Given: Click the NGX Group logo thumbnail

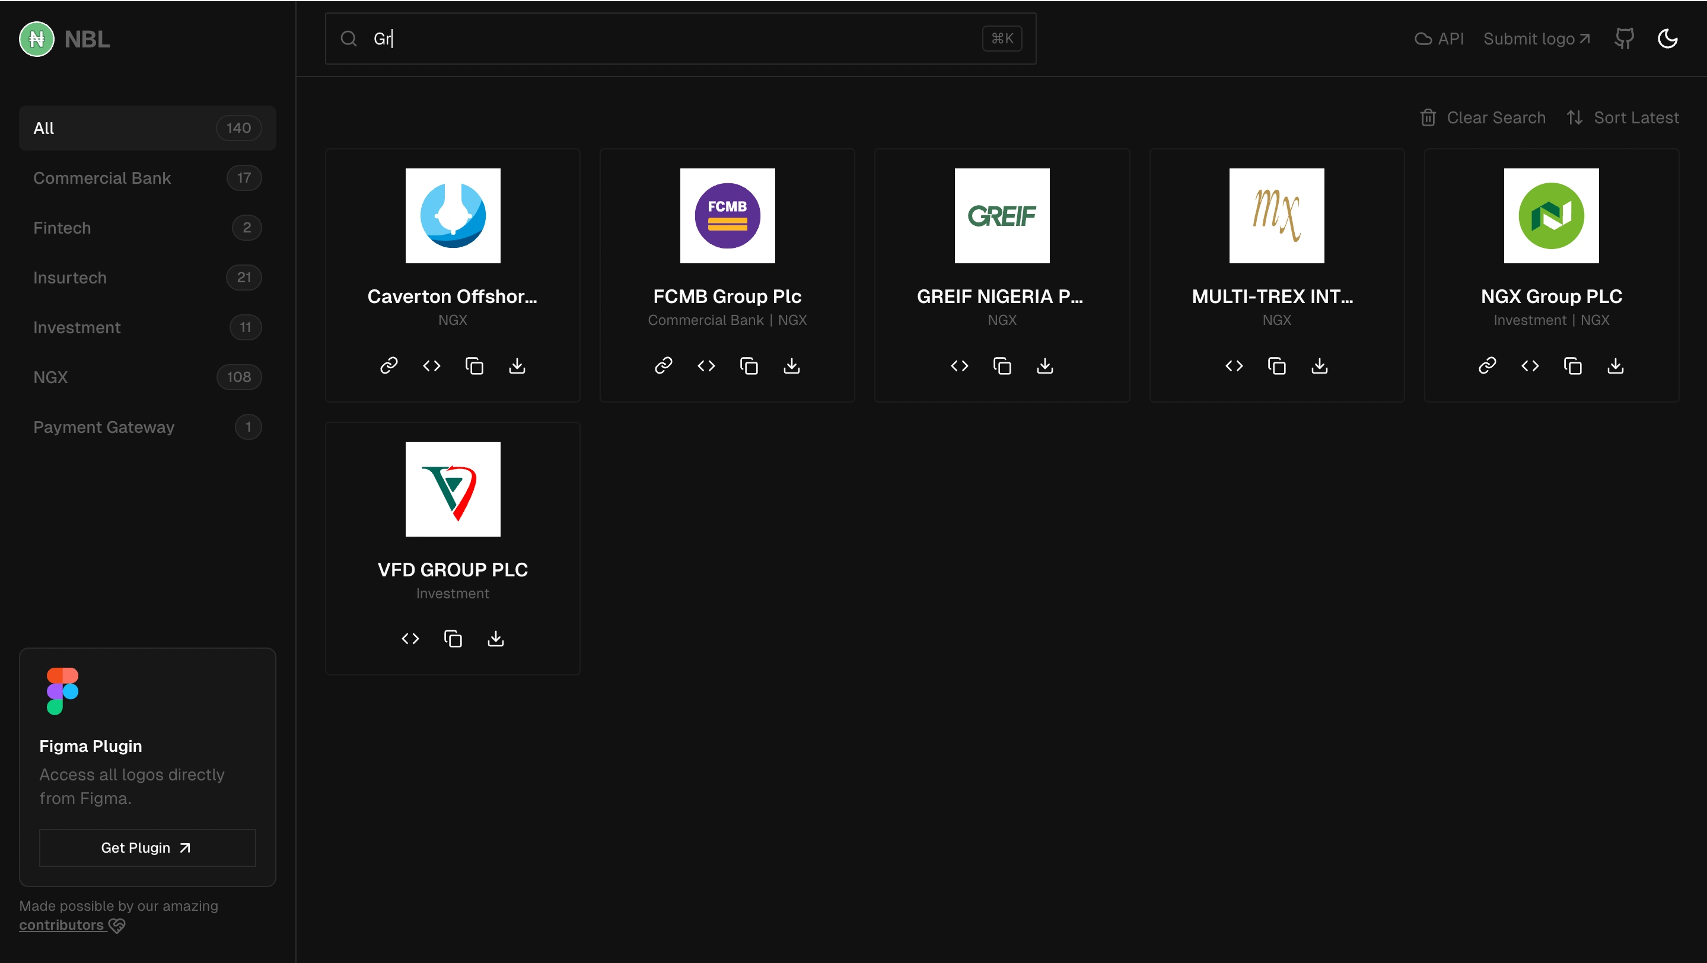Looking at the screenshot, I should 1551,215.
